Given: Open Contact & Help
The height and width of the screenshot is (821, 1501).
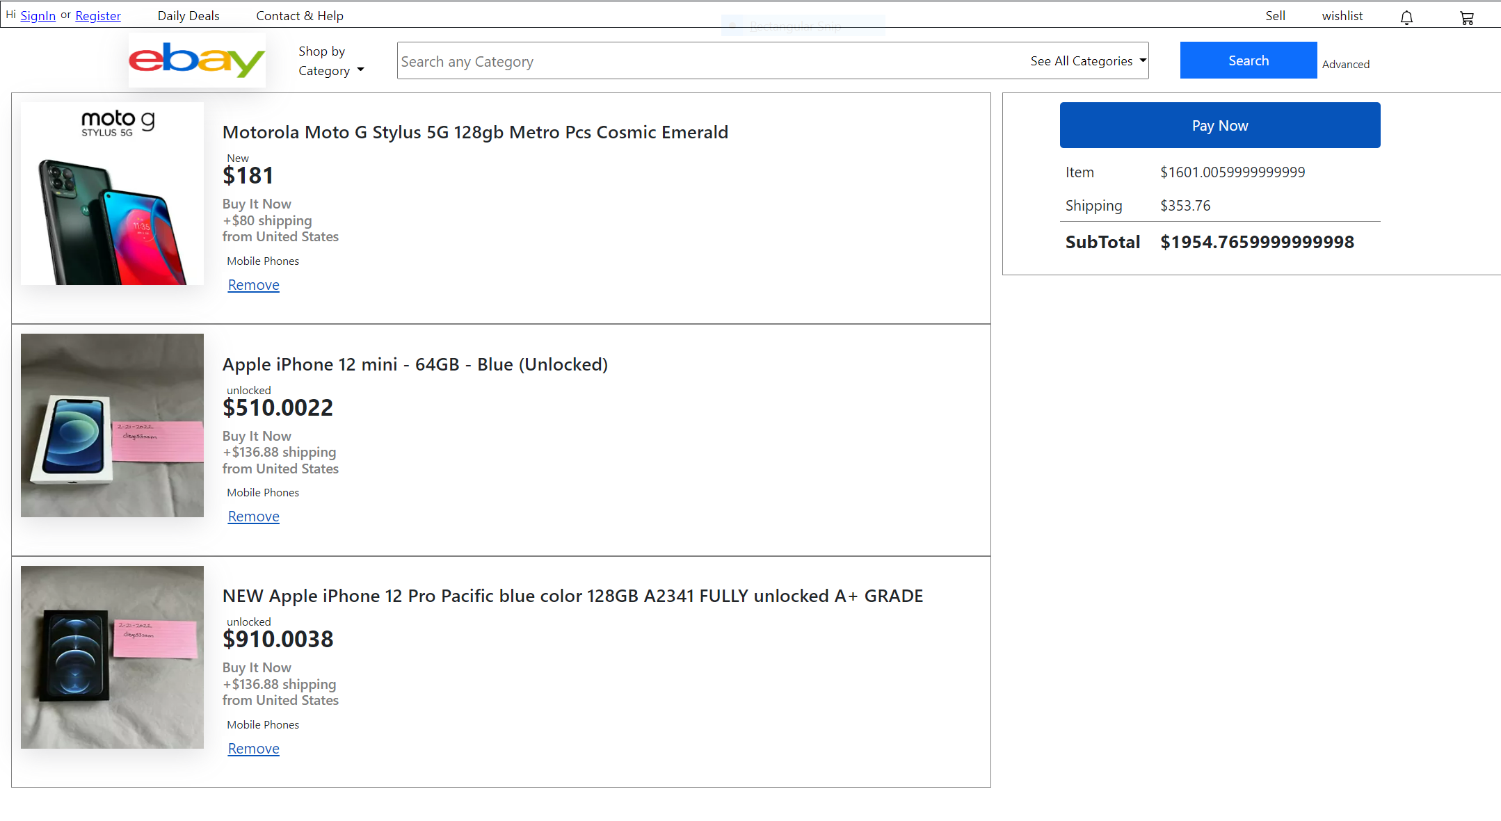Looking at the screenshot, I should [x=299, y=15].
